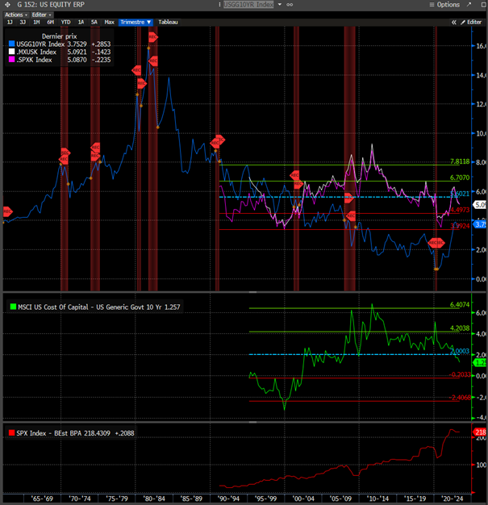The image size is (488, 505).
Task: Select the Max time range button
Action: (107, 22)
